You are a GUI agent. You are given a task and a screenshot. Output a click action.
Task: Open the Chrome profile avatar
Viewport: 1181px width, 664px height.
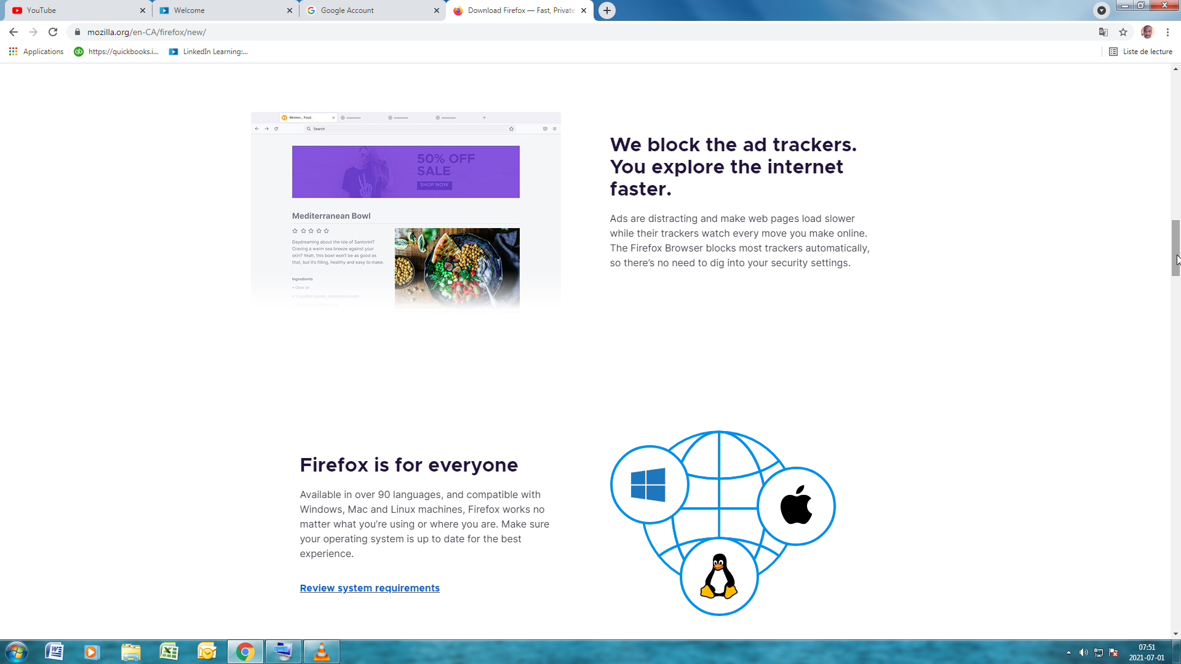pyautogui.click(x=1147, y=32)
